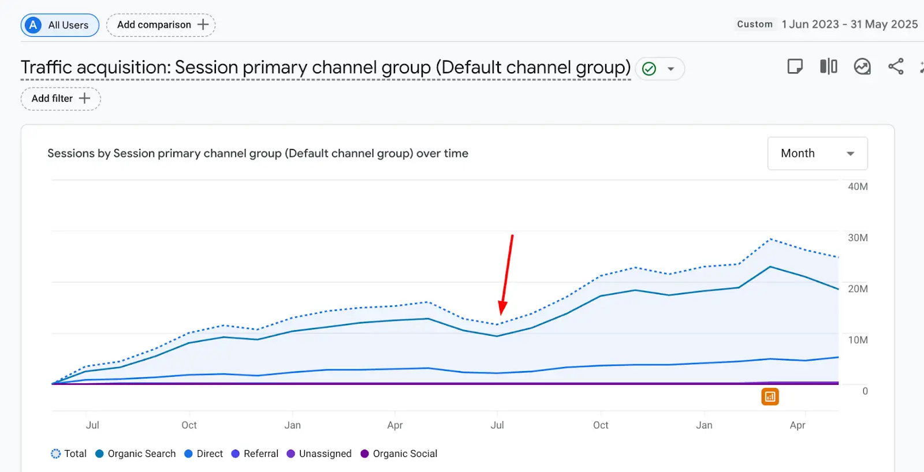
Task: Click the Referral legend color dot
Action: pos(236,454)
